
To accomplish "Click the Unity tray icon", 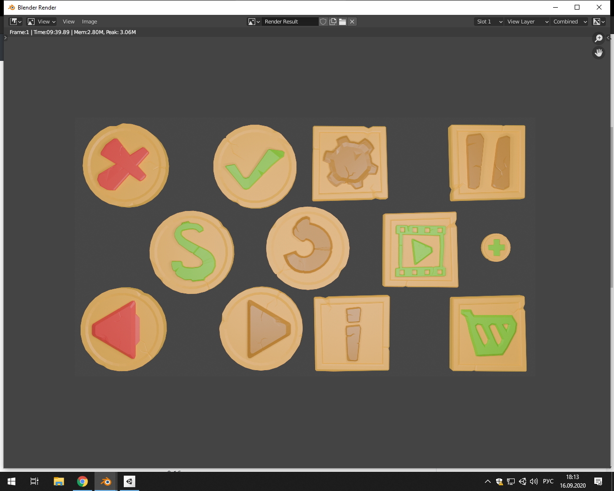I will 522,481.
